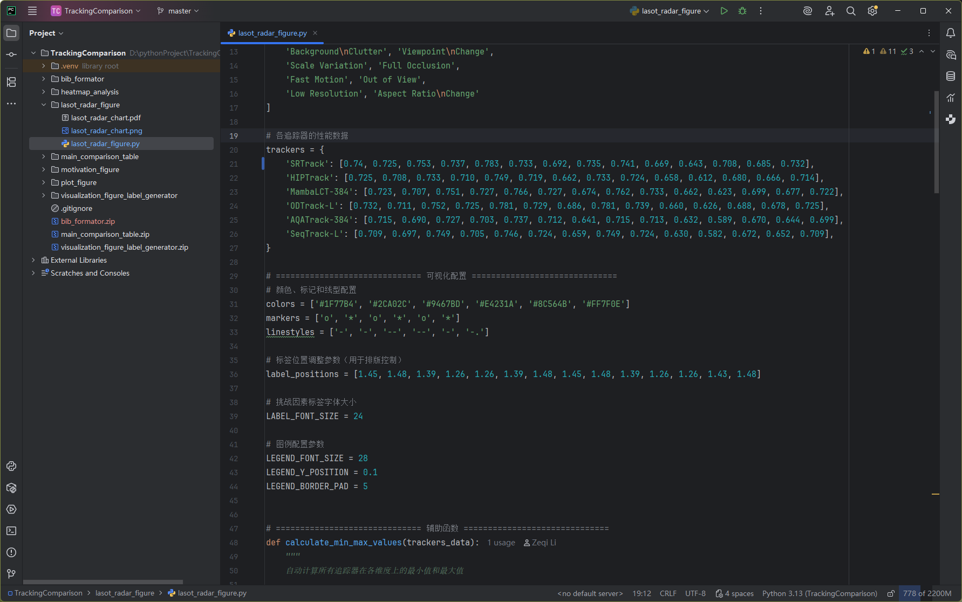962x602 pixels.
Task: Select visualization_figure_label_generator.zip file
Action: (120, 247)
